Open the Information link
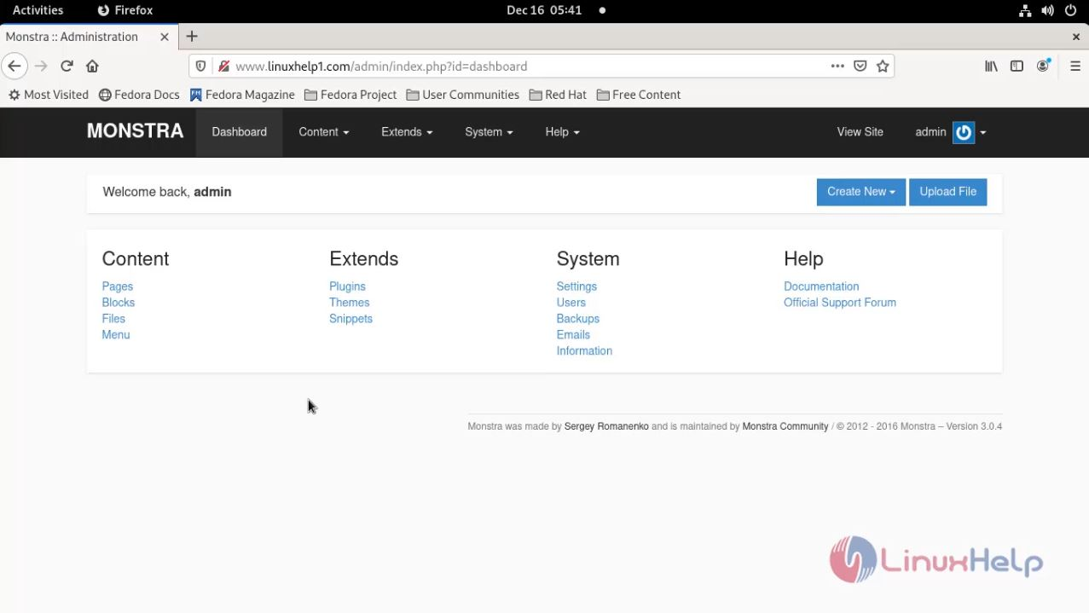1089x613 pixels. [x=584, y=351]
